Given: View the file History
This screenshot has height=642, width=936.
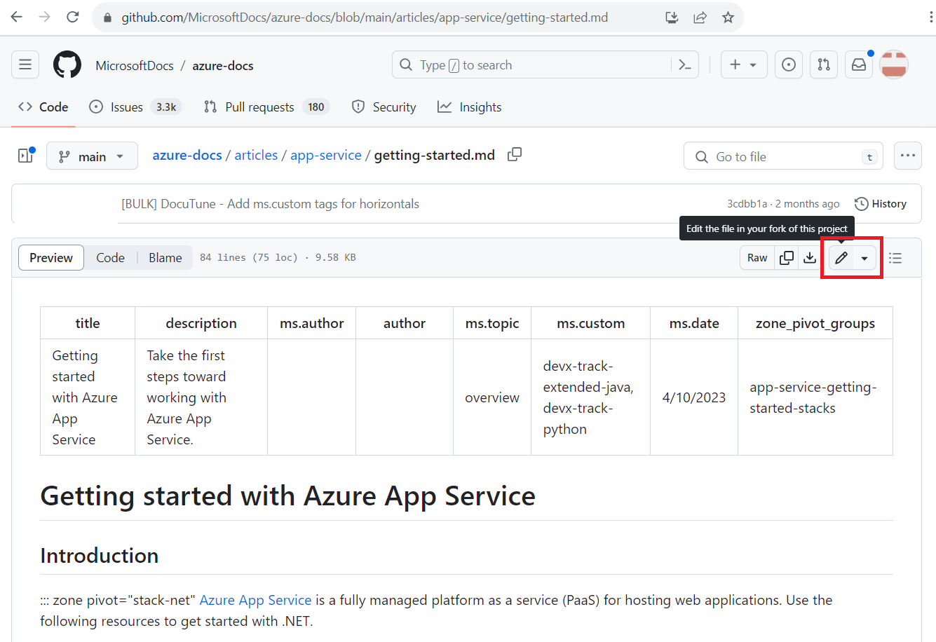Looking at the screenshot, I should (x=880, y=203).
